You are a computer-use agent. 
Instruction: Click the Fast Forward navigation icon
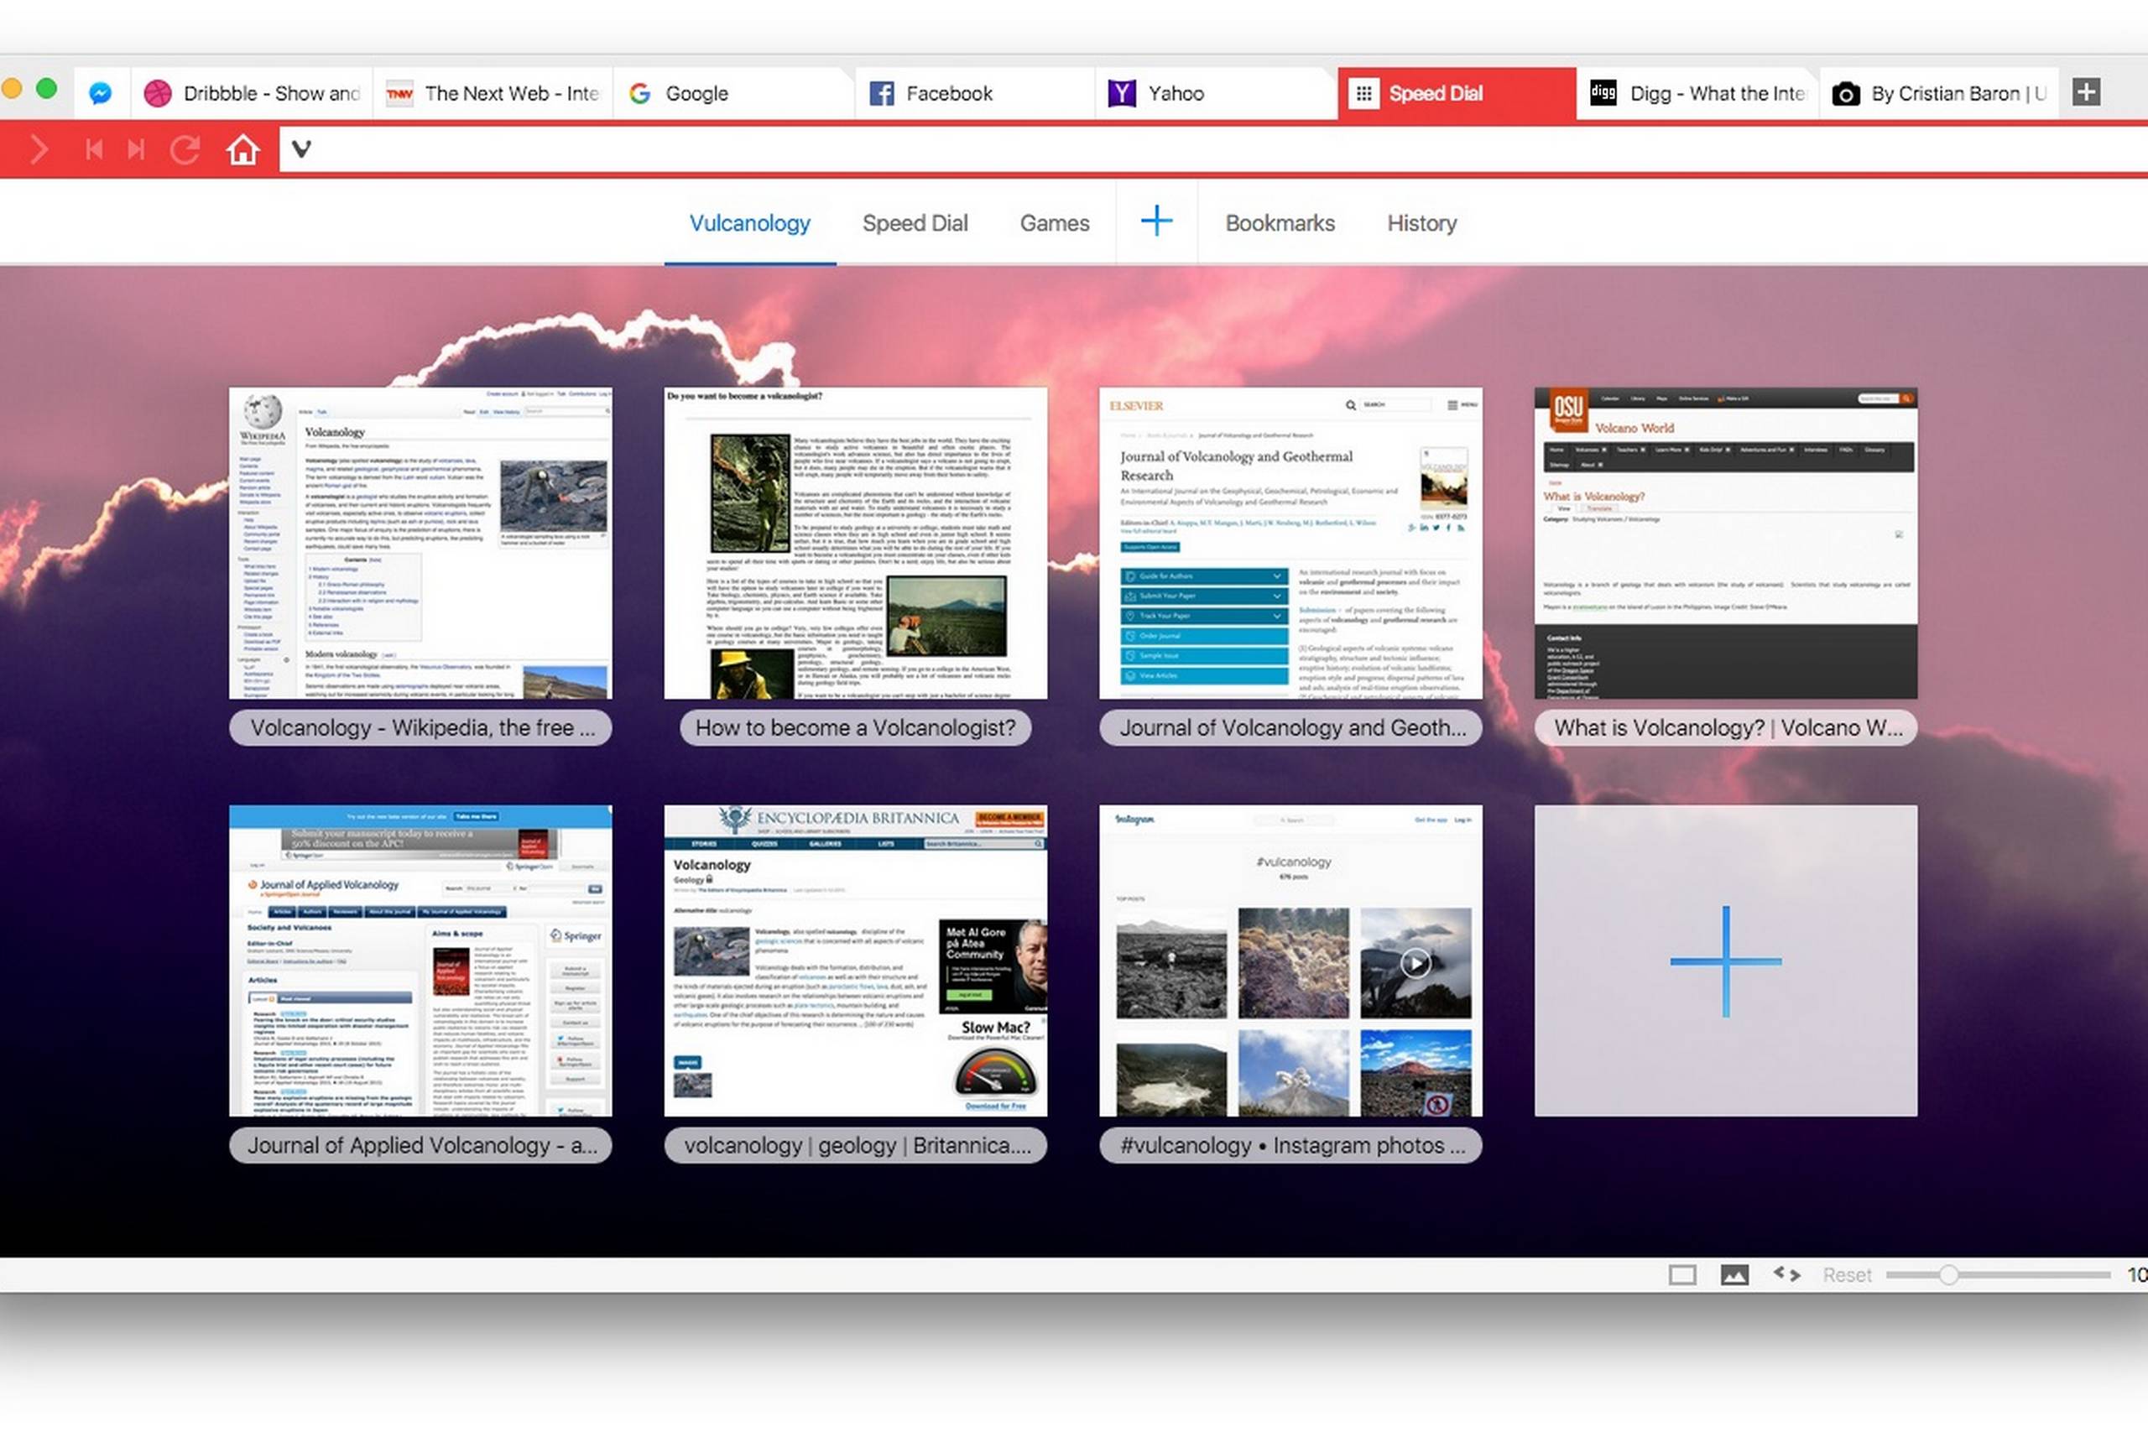pos(136,148)
